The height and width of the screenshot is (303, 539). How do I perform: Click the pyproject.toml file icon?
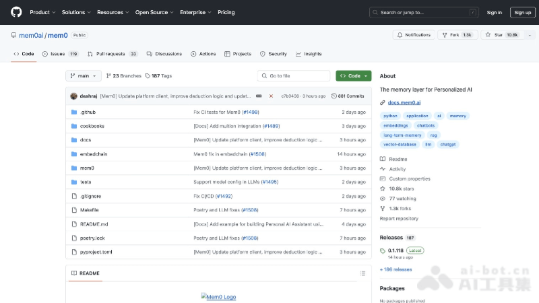74,252
